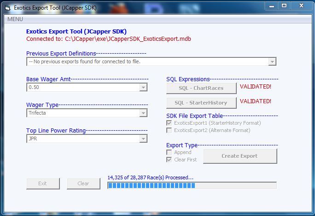This screenshot has width=315, height=216.
Task: Click the 'No previous exports found' combo box
Action: click(151, 61)
